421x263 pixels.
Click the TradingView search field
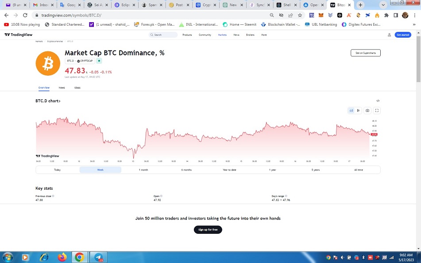tap(163, 35)
